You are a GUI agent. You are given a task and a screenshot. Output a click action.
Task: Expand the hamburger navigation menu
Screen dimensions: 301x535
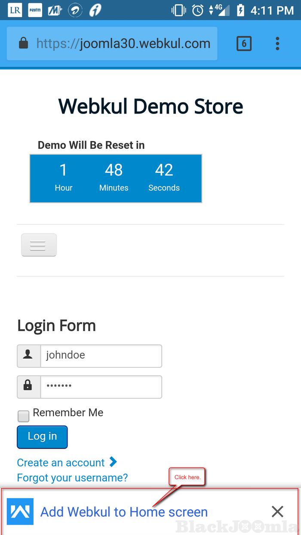pyautogui.click(x=39, y=245)
